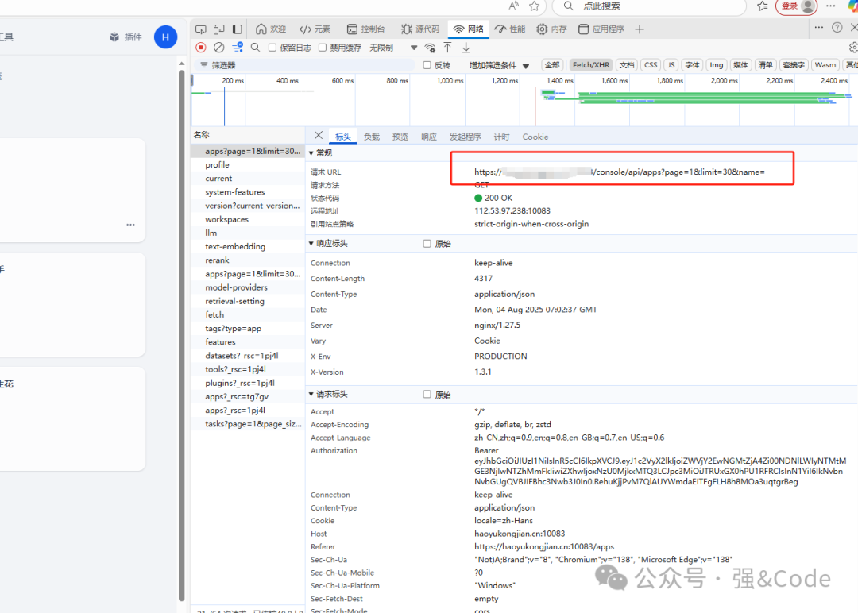The image size is (858, 613).
Task: Switch to 控制台 tab
Action: (x=366, y=29)
